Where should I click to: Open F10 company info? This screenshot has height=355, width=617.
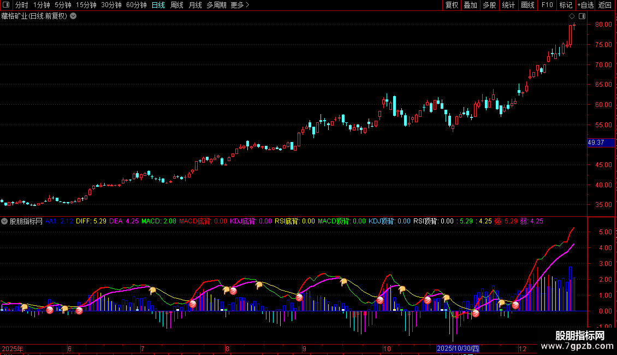[547, 5]
